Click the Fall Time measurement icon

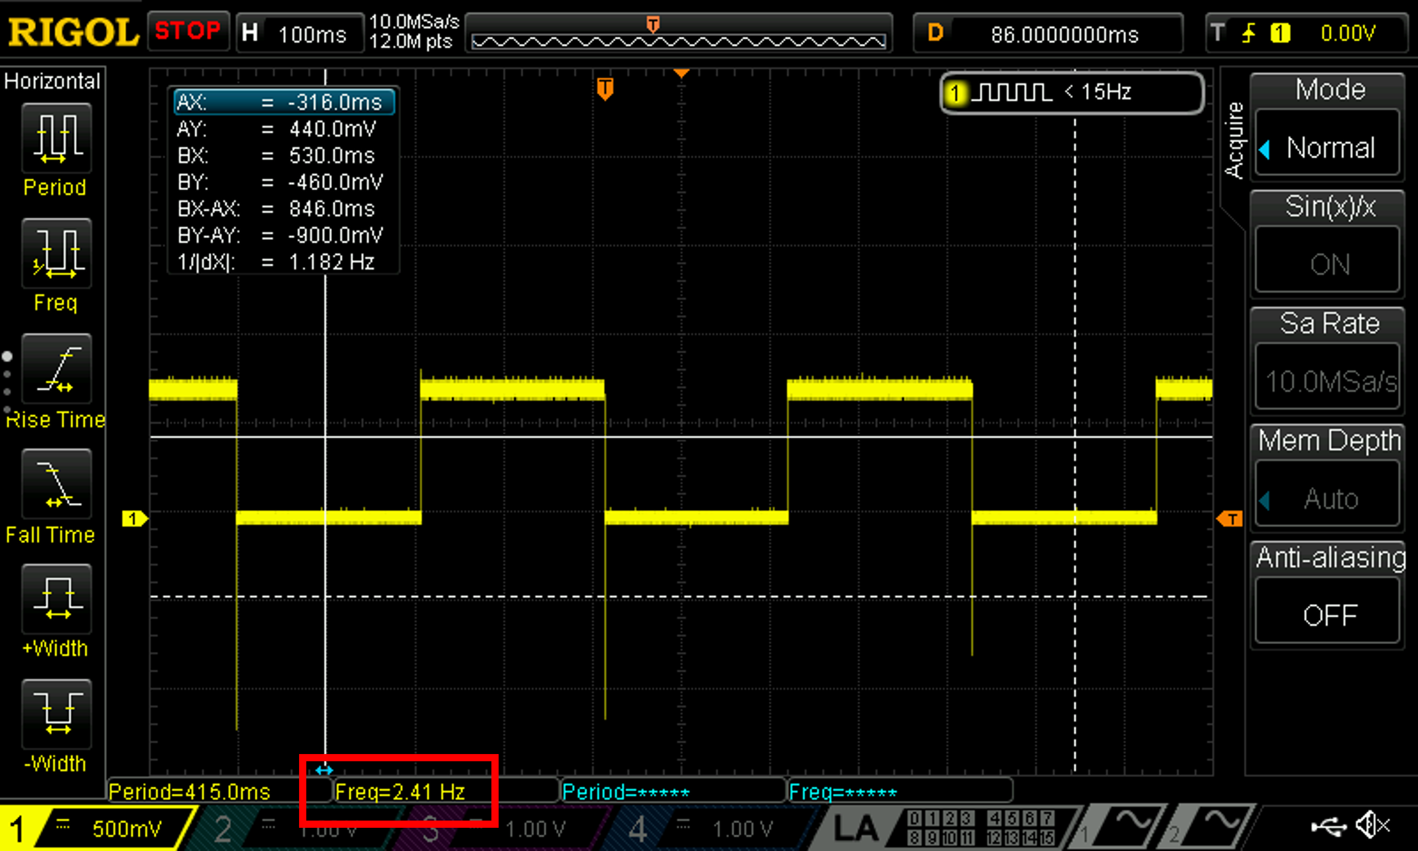point(56,484)
